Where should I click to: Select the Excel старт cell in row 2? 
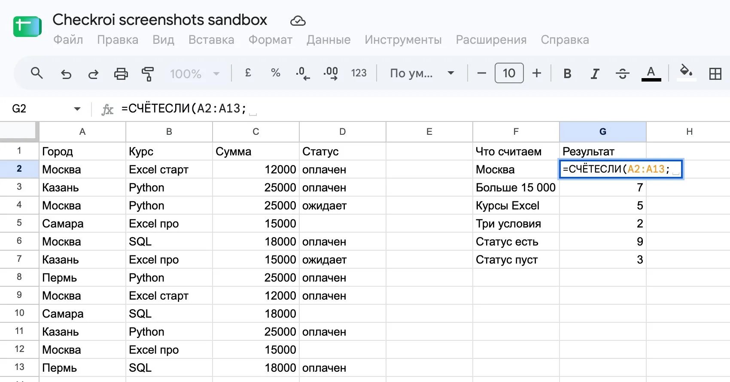click(169, 170)
